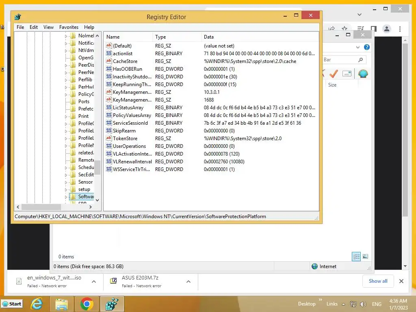Expand the SecEdit tree folder

coord(66,175)
